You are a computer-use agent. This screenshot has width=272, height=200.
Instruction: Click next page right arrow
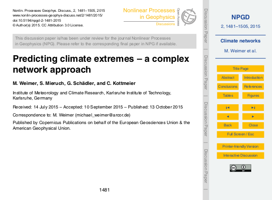[x=253, y=117]
